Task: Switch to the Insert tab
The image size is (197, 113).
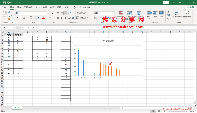Action: tap(19, 7)
